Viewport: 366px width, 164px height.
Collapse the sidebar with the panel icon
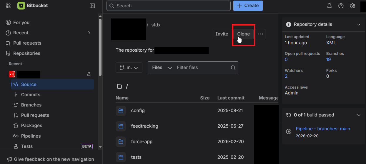tap(92, 6)
